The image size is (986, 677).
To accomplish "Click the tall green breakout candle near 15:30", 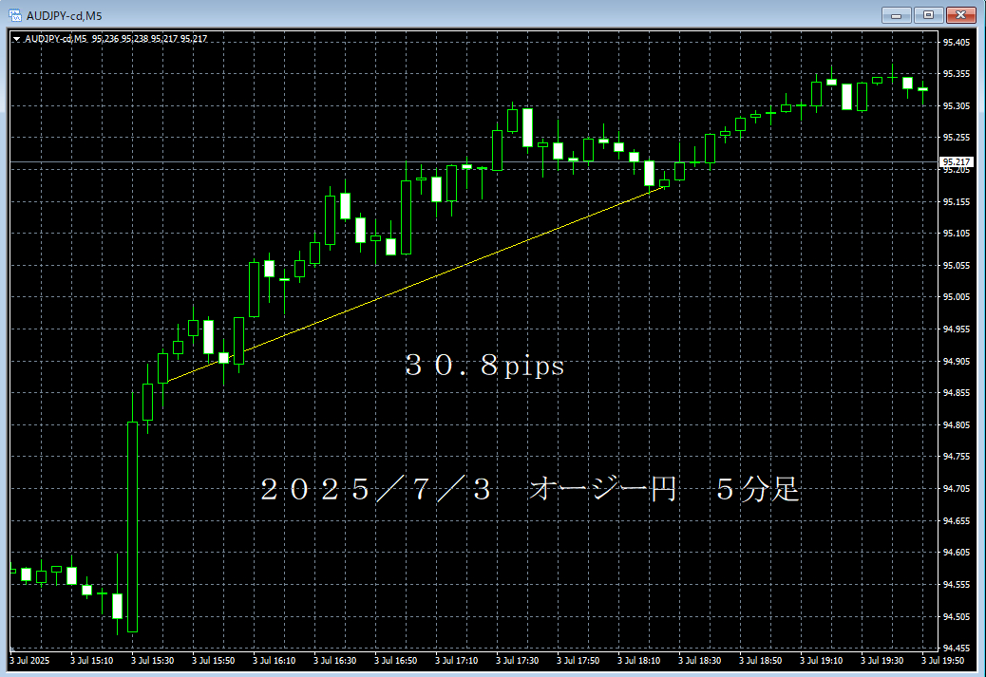I will (x=132, y=527).
